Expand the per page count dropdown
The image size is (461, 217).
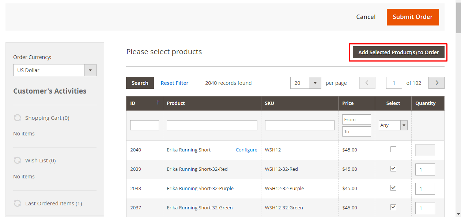[x=315, y=83]
